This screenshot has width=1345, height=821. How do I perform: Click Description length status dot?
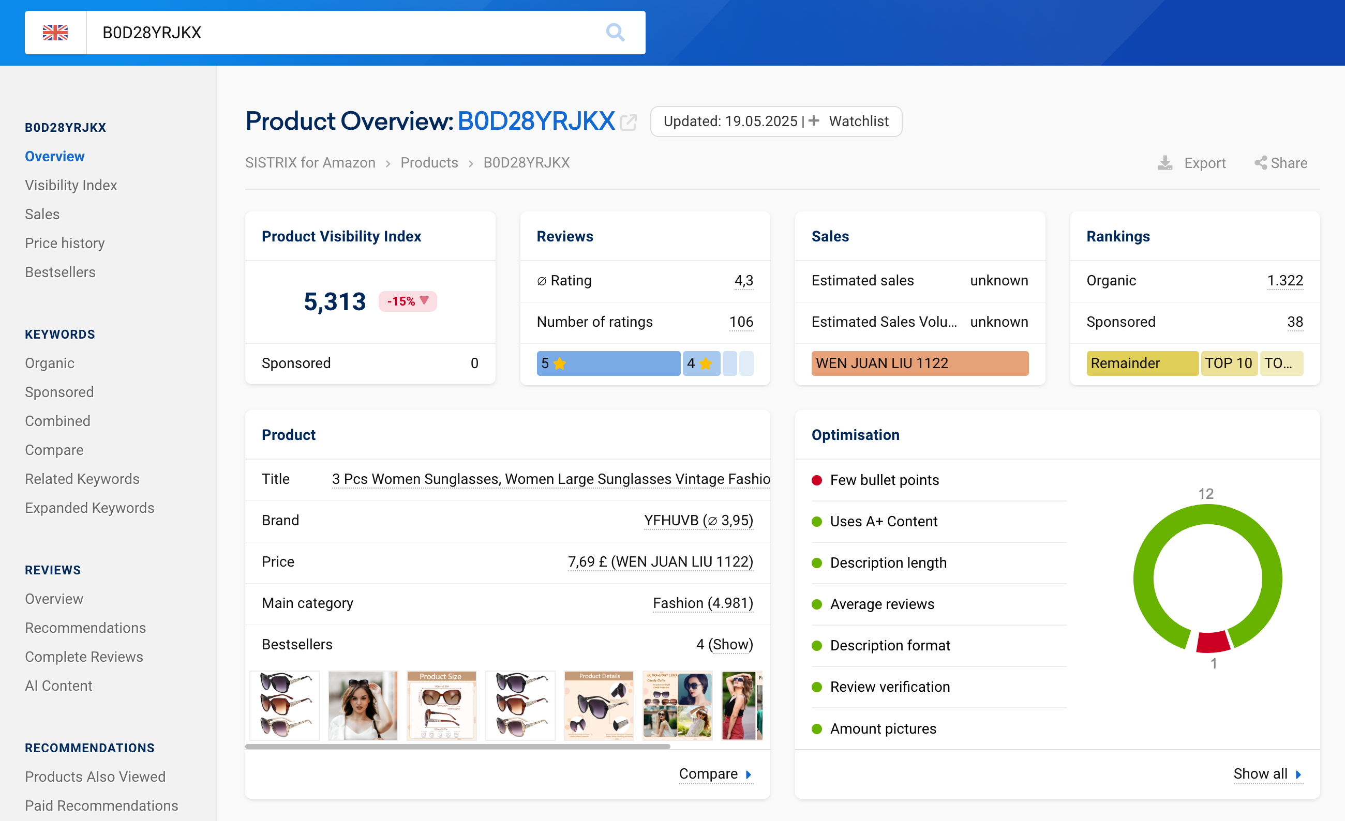(x=817, y=563)
